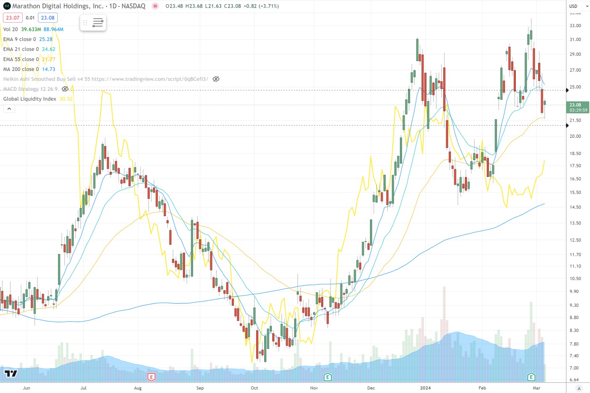Click the green earnings marker near March
This screenshot has width=590, height=393.
pyautogui.click(x=531, y=377)
